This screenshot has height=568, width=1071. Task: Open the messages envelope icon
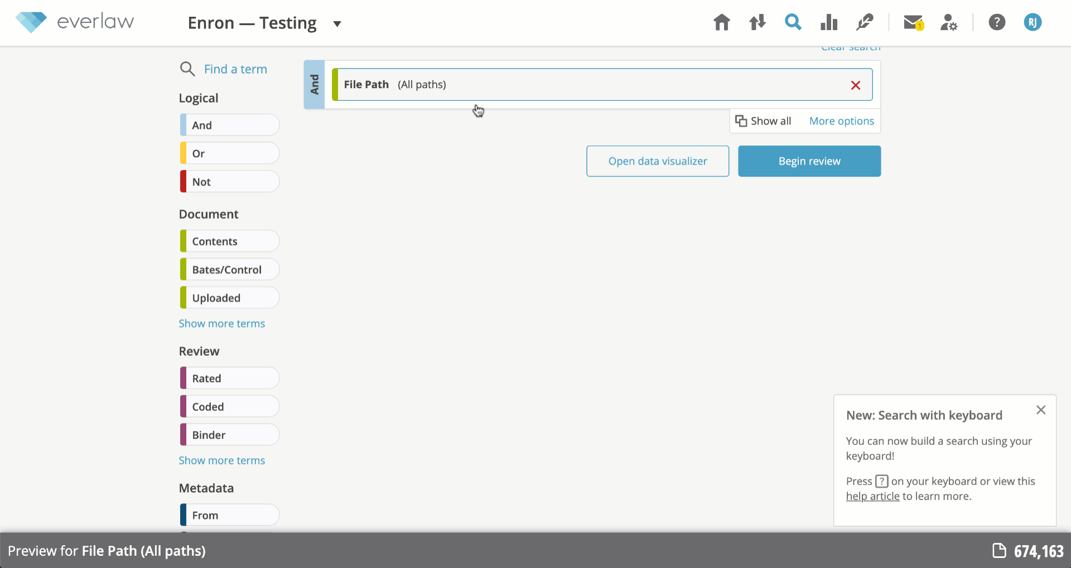[x=914, y=22]
